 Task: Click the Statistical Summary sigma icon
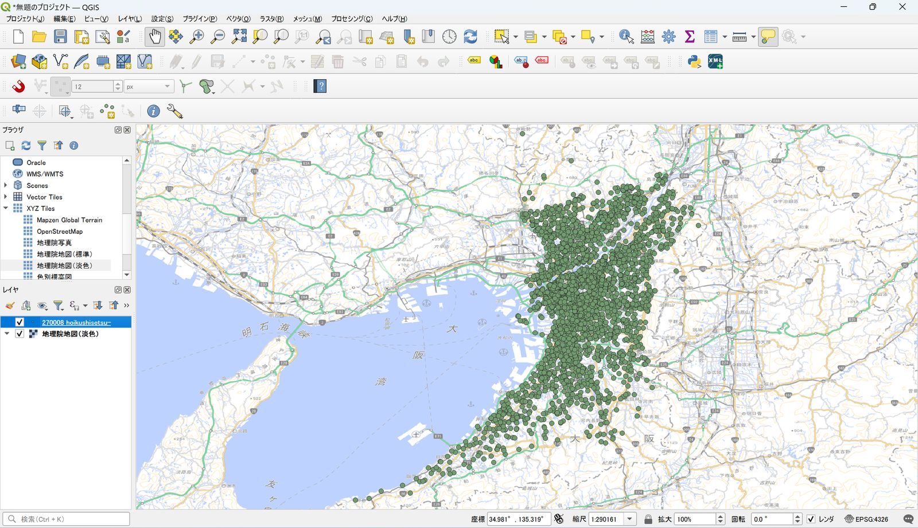[690, 37]
